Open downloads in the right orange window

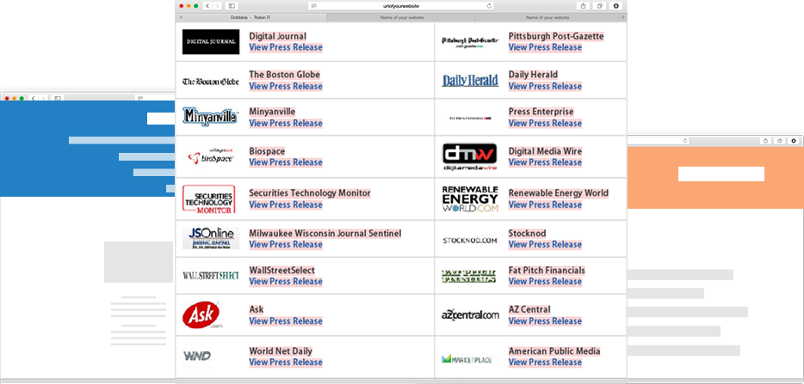pyautogui.click(x=794, y=141)
